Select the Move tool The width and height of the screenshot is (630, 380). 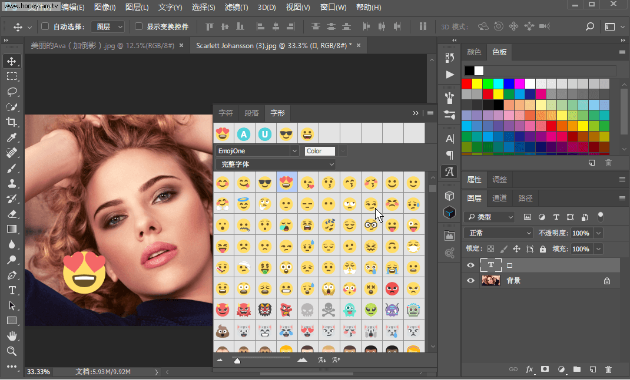point(12,60)
